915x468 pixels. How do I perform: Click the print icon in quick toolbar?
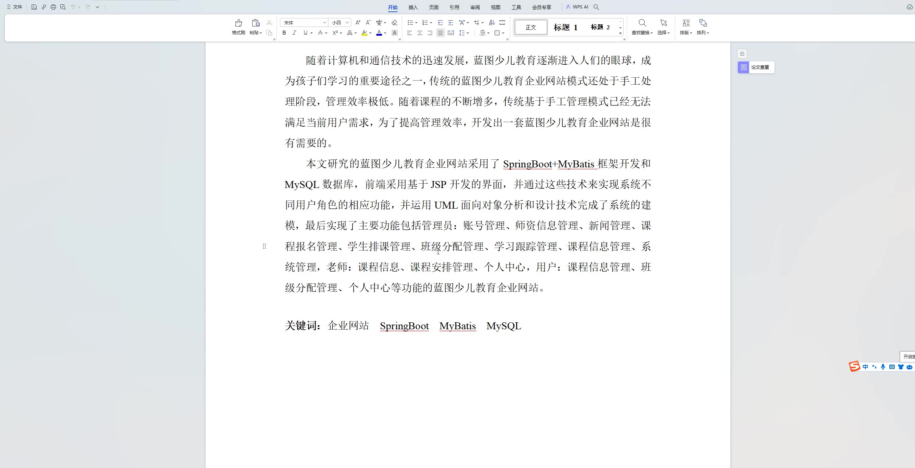[53, 7]
